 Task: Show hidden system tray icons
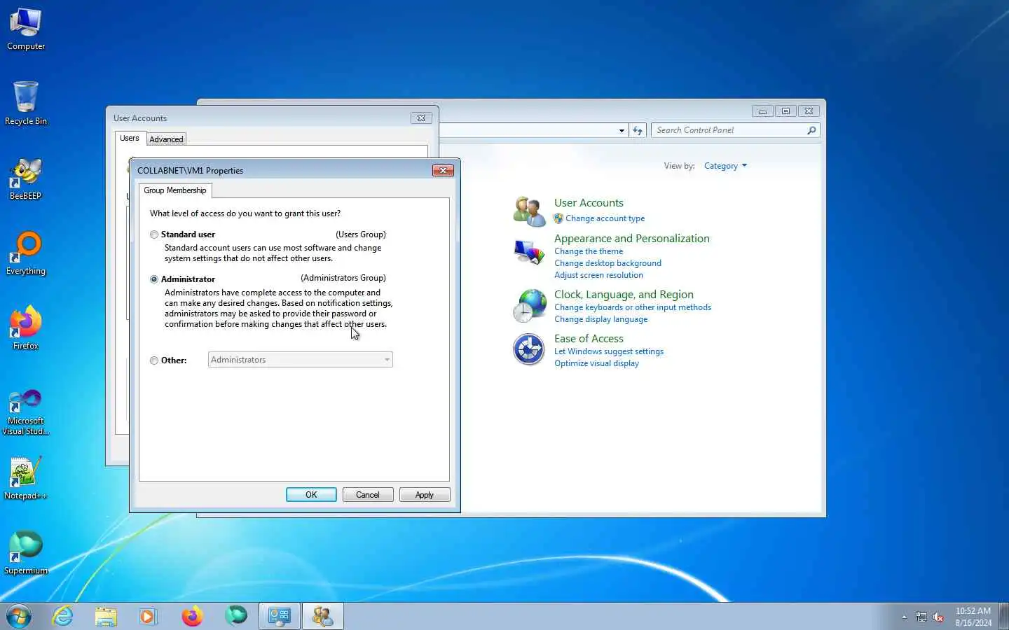(905, 617)
